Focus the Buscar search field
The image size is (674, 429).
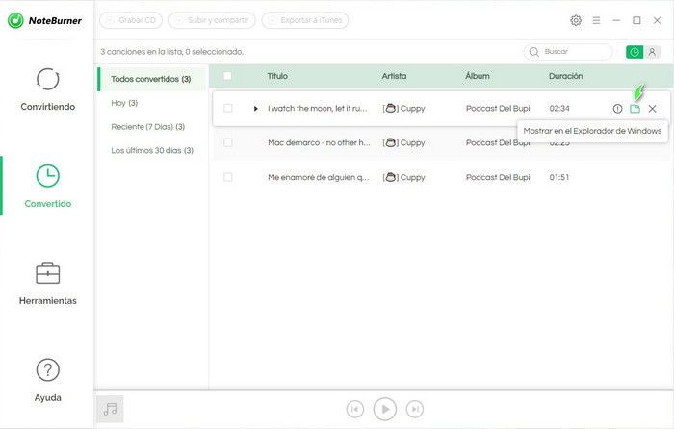tap(568, 52)
